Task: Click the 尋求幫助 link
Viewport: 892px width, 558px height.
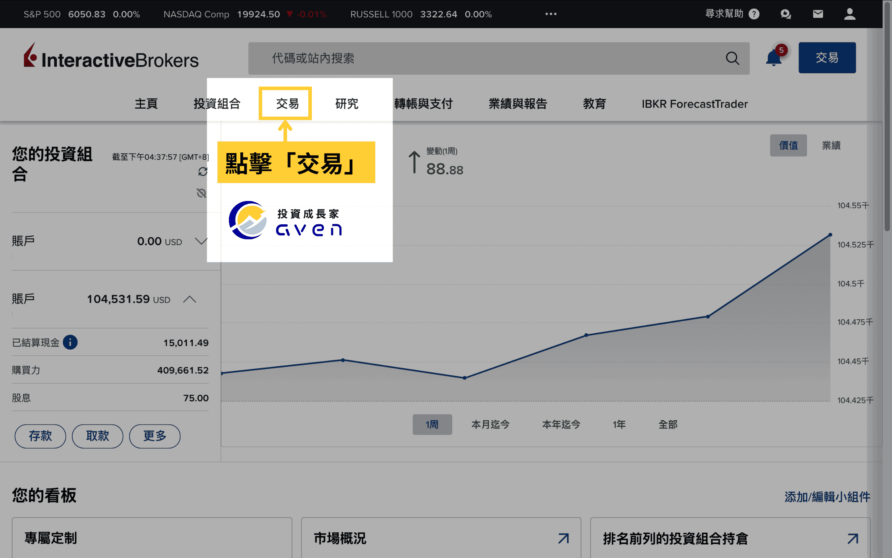Action: tap(724, 14)
